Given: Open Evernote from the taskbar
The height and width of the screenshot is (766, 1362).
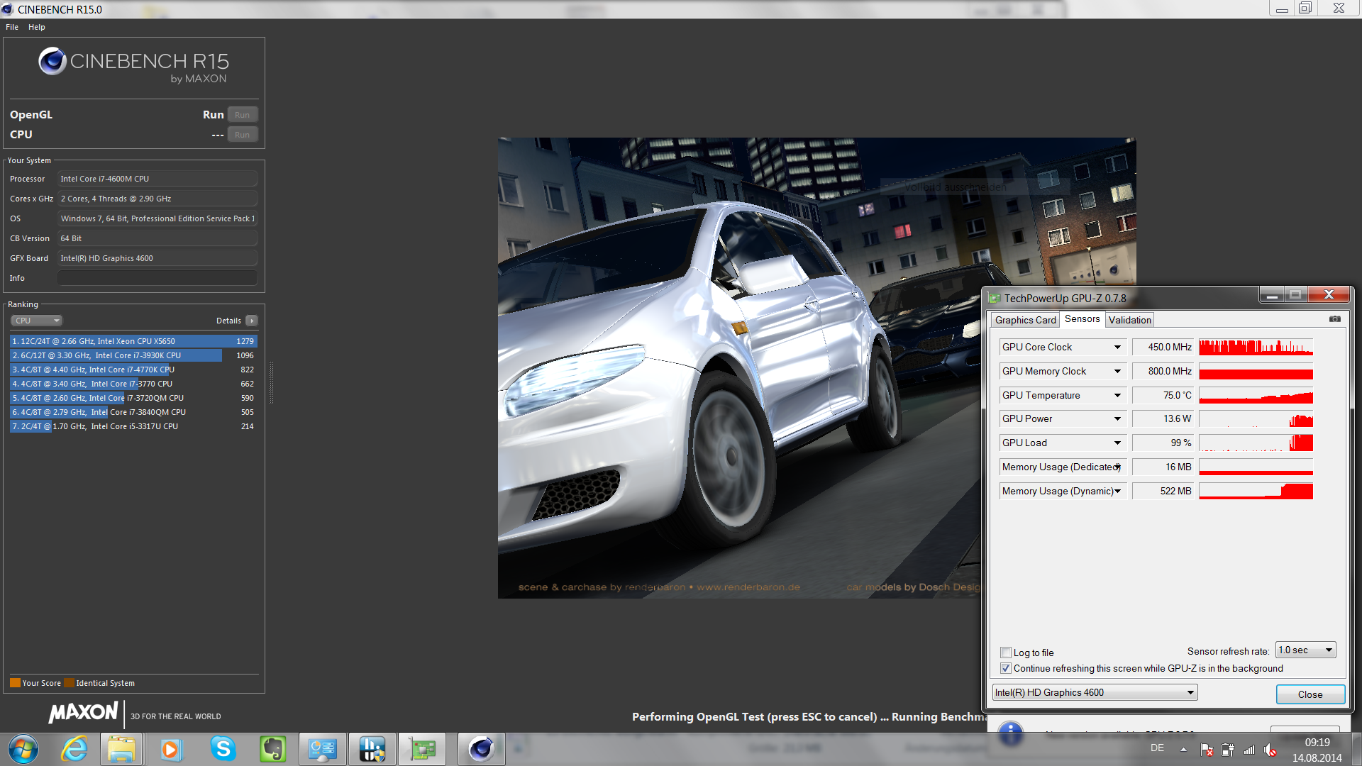Looking at the screenshot, I should click(272, 749).
